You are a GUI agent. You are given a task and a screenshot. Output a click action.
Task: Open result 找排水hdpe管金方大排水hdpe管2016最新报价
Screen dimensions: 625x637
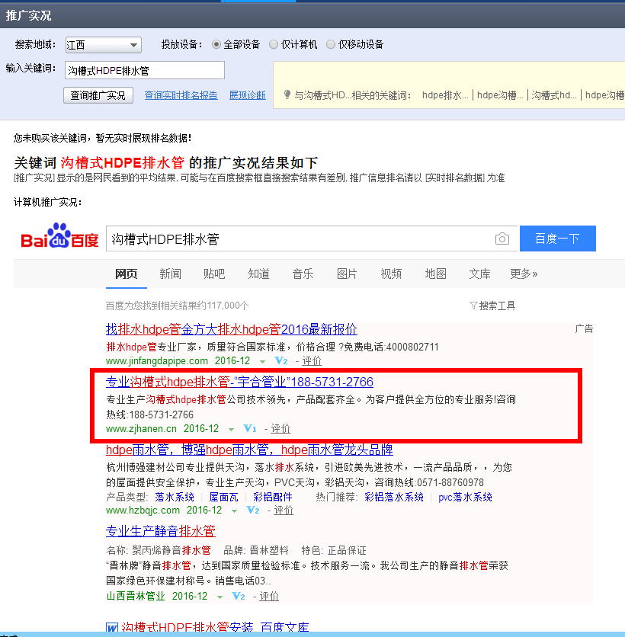coord(232,328)
